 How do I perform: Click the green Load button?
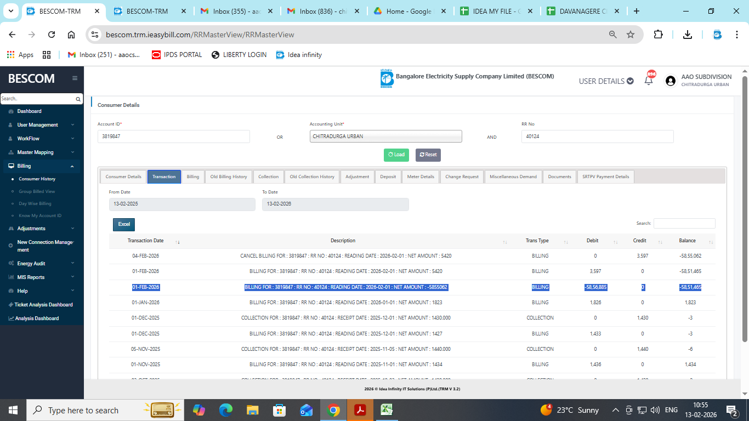396,155
